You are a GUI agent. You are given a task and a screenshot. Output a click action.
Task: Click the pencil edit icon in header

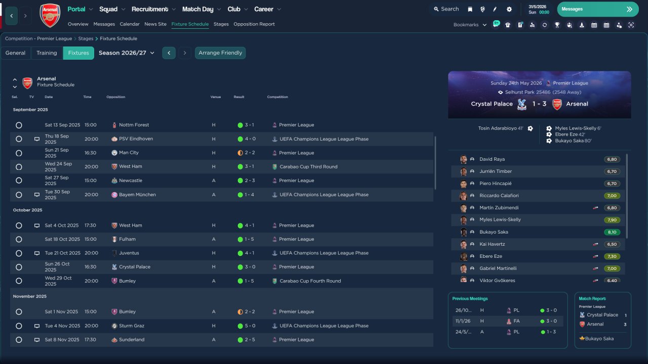point(495,9)
